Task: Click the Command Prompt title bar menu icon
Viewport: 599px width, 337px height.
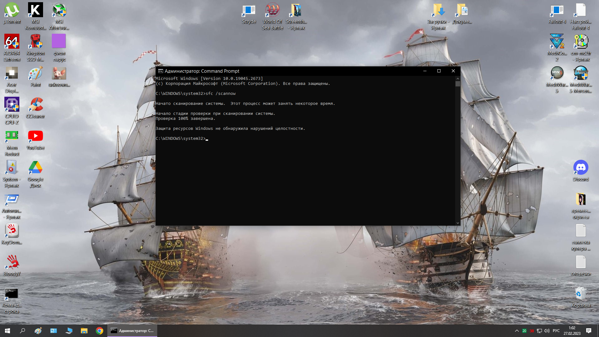Action: pyautogui.click(x=160, y=71)
